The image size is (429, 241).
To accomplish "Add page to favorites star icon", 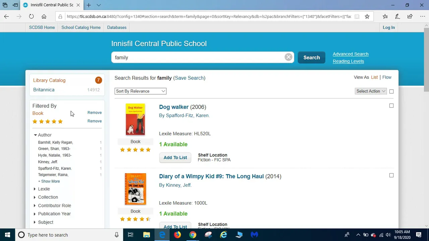I will pos(367,16).
